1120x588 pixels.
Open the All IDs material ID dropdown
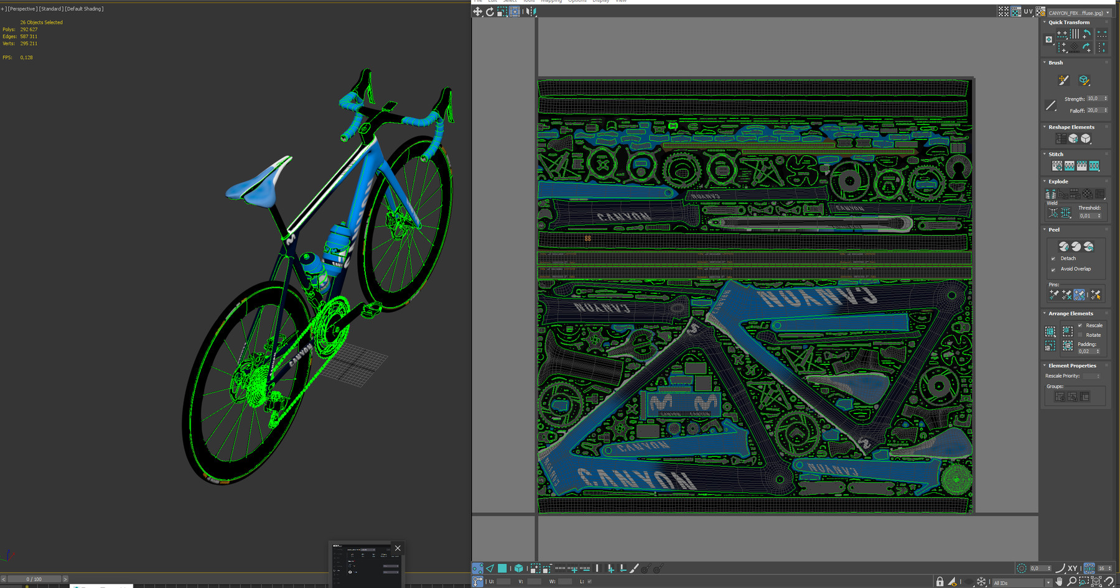pos(1022,582)
